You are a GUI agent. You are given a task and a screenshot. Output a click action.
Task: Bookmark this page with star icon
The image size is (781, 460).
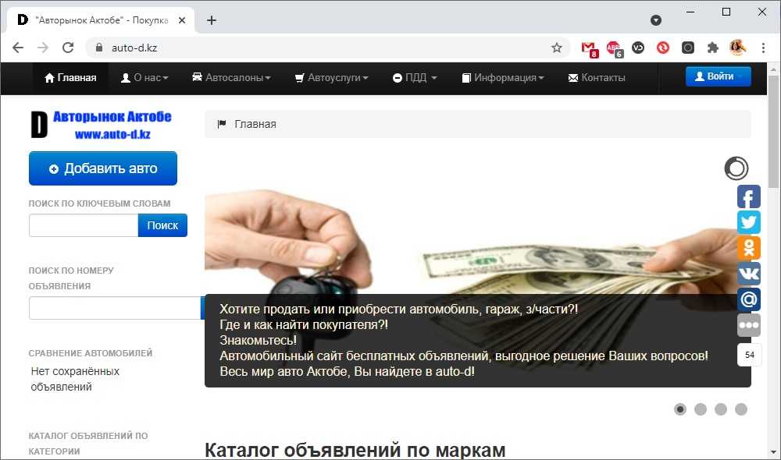(556, 48)
